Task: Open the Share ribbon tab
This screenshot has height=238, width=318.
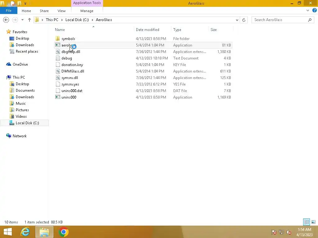Action: [44, 11]
